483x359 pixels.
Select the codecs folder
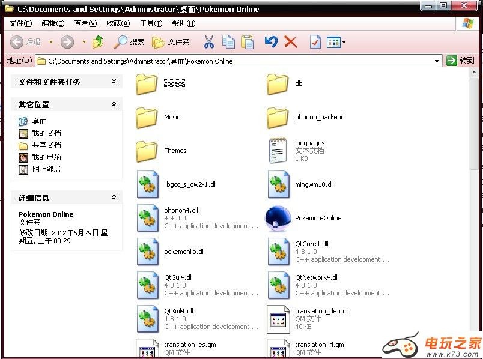[147, 84]
